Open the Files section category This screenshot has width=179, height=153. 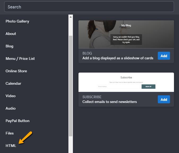coord(10,133)
